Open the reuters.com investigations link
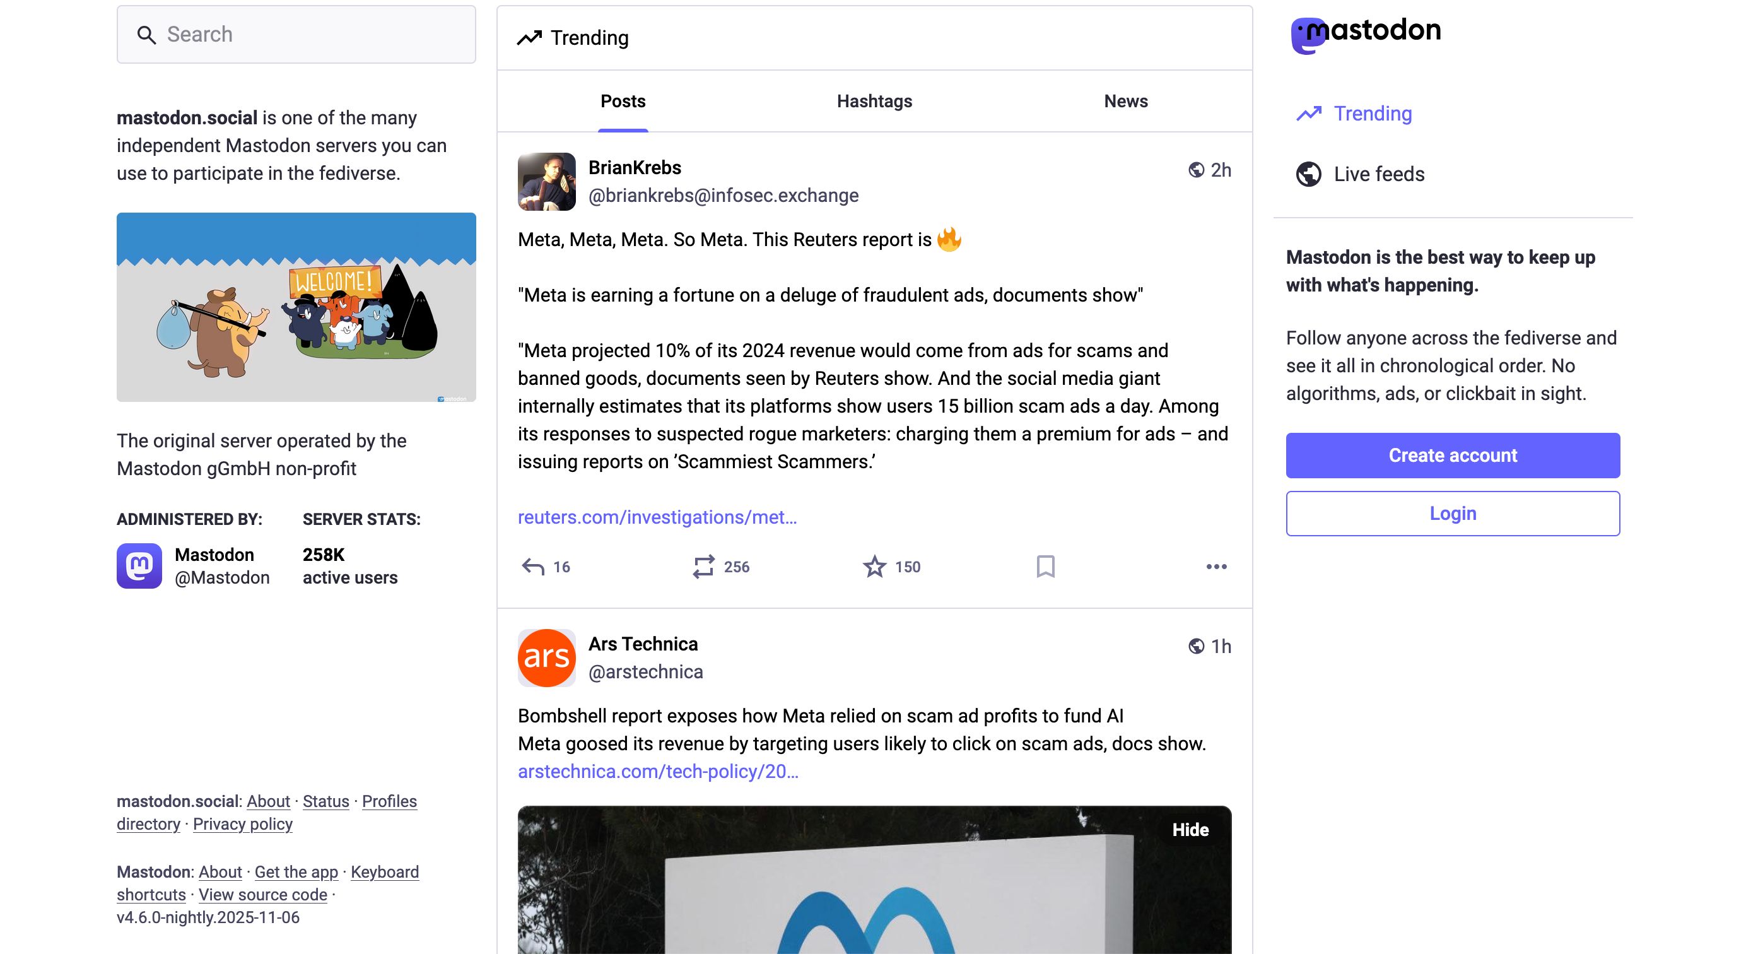Screen dimensions: 1746x954 (x=657, y=517)
